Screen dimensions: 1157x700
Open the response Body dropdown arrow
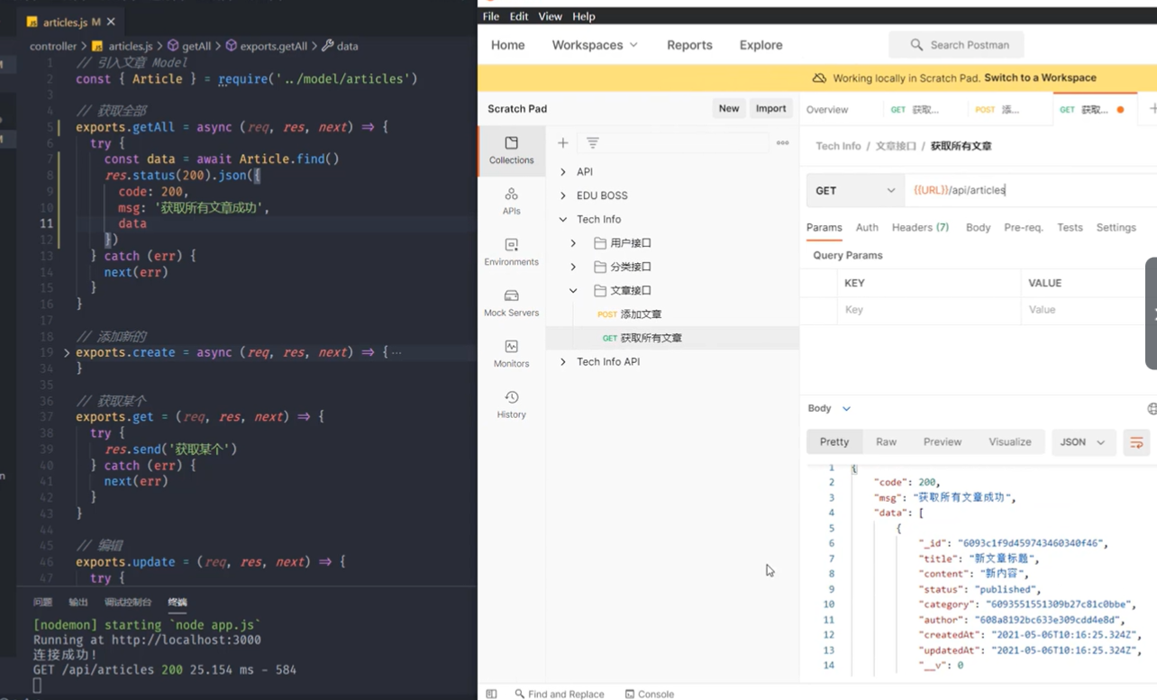[846, 409]
